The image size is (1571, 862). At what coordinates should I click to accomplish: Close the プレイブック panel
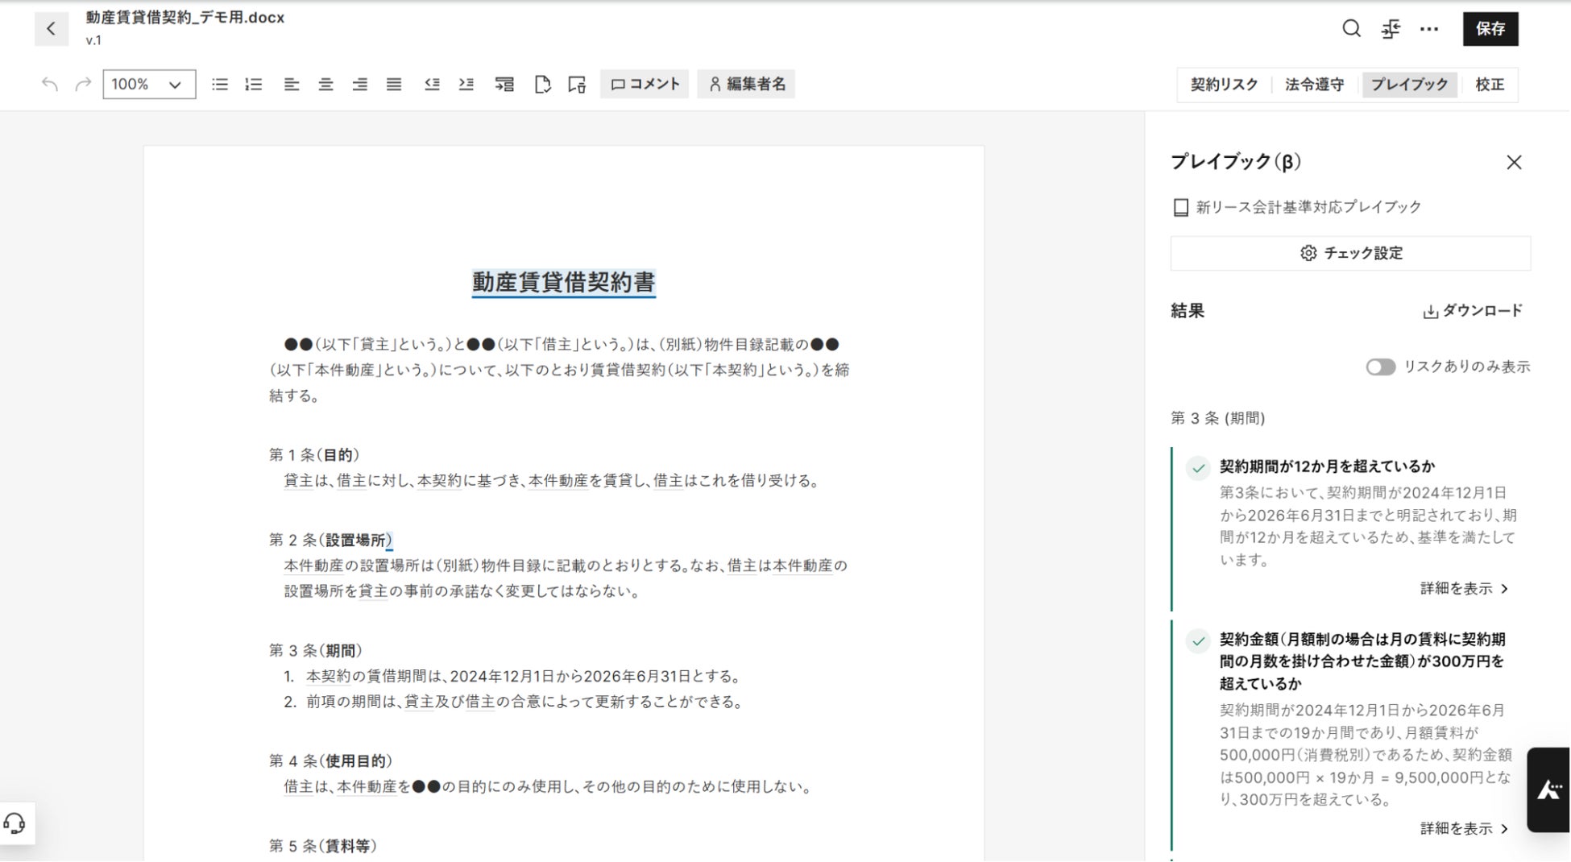point(1514,163)
